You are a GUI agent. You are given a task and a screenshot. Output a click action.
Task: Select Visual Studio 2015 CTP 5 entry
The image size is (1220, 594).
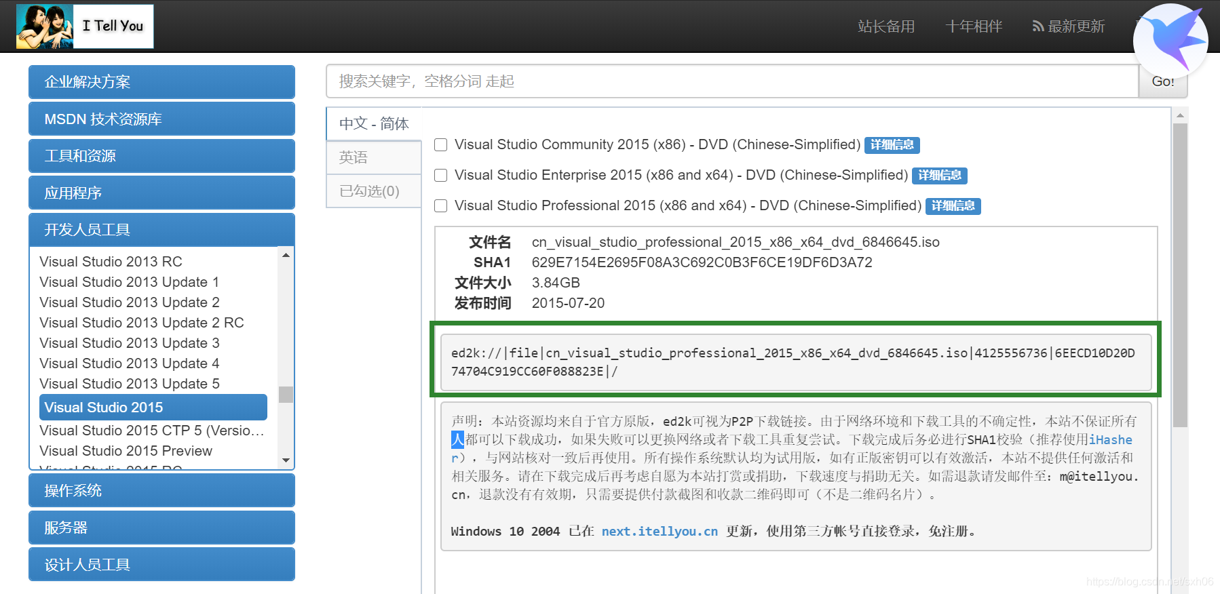tap(152, 431)
